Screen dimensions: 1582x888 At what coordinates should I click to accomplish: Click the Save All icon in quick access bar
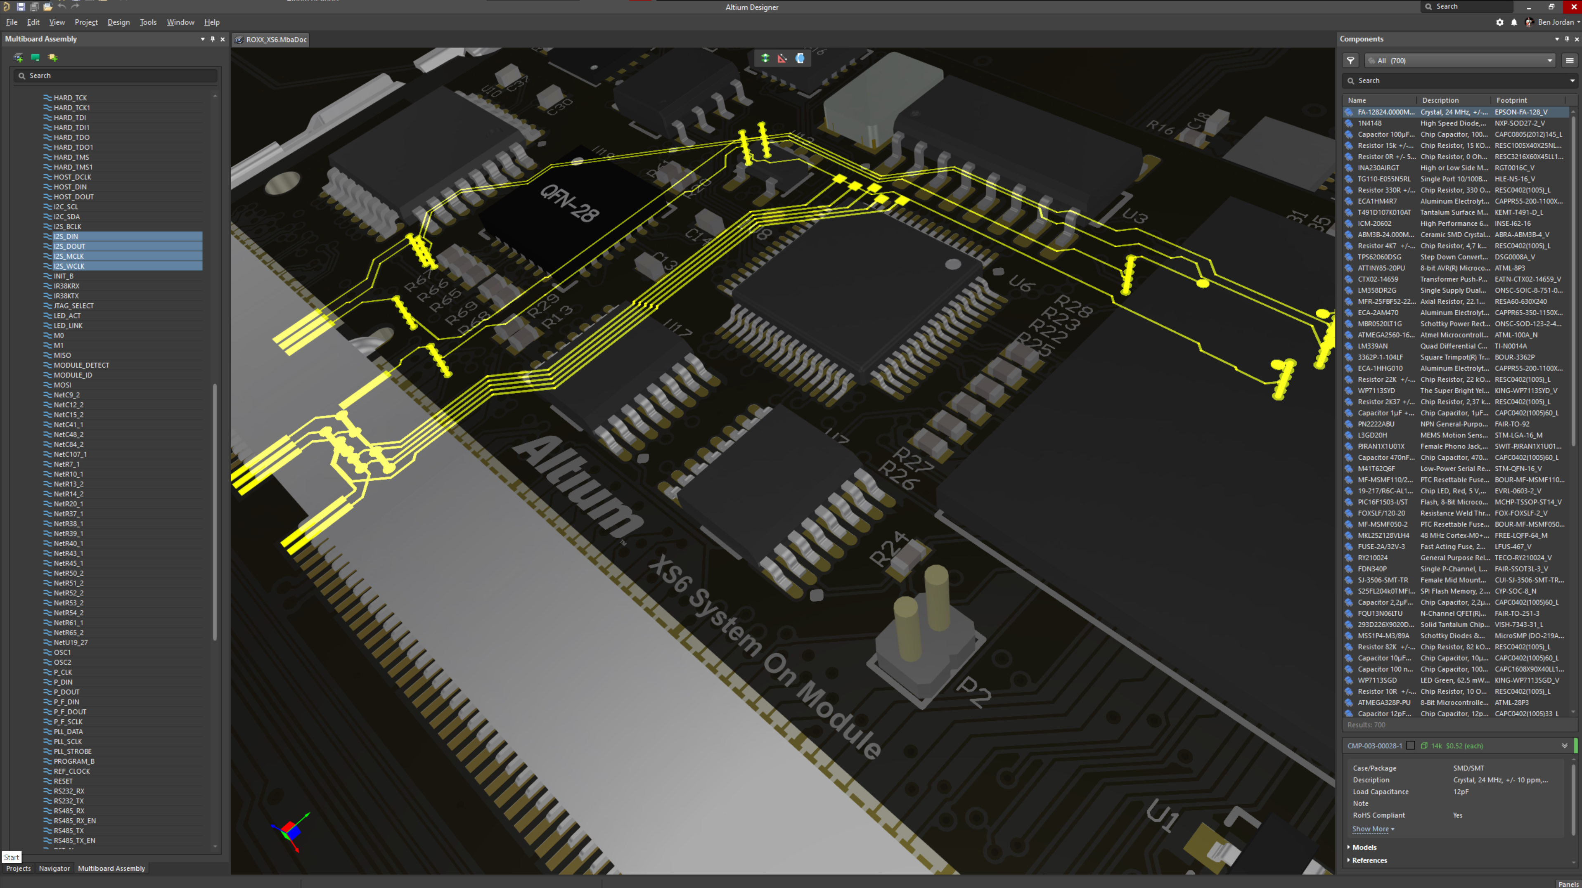[34, 6]
